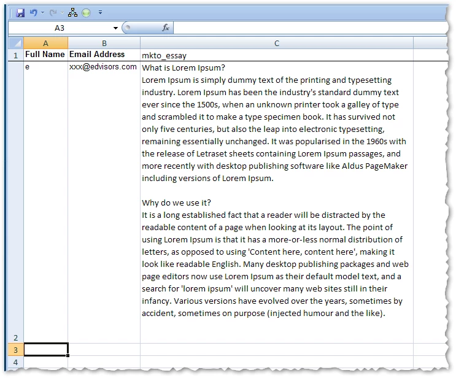
Task: Click the hierarchy diagram icon in the toolbar
Action: point(72,12)
